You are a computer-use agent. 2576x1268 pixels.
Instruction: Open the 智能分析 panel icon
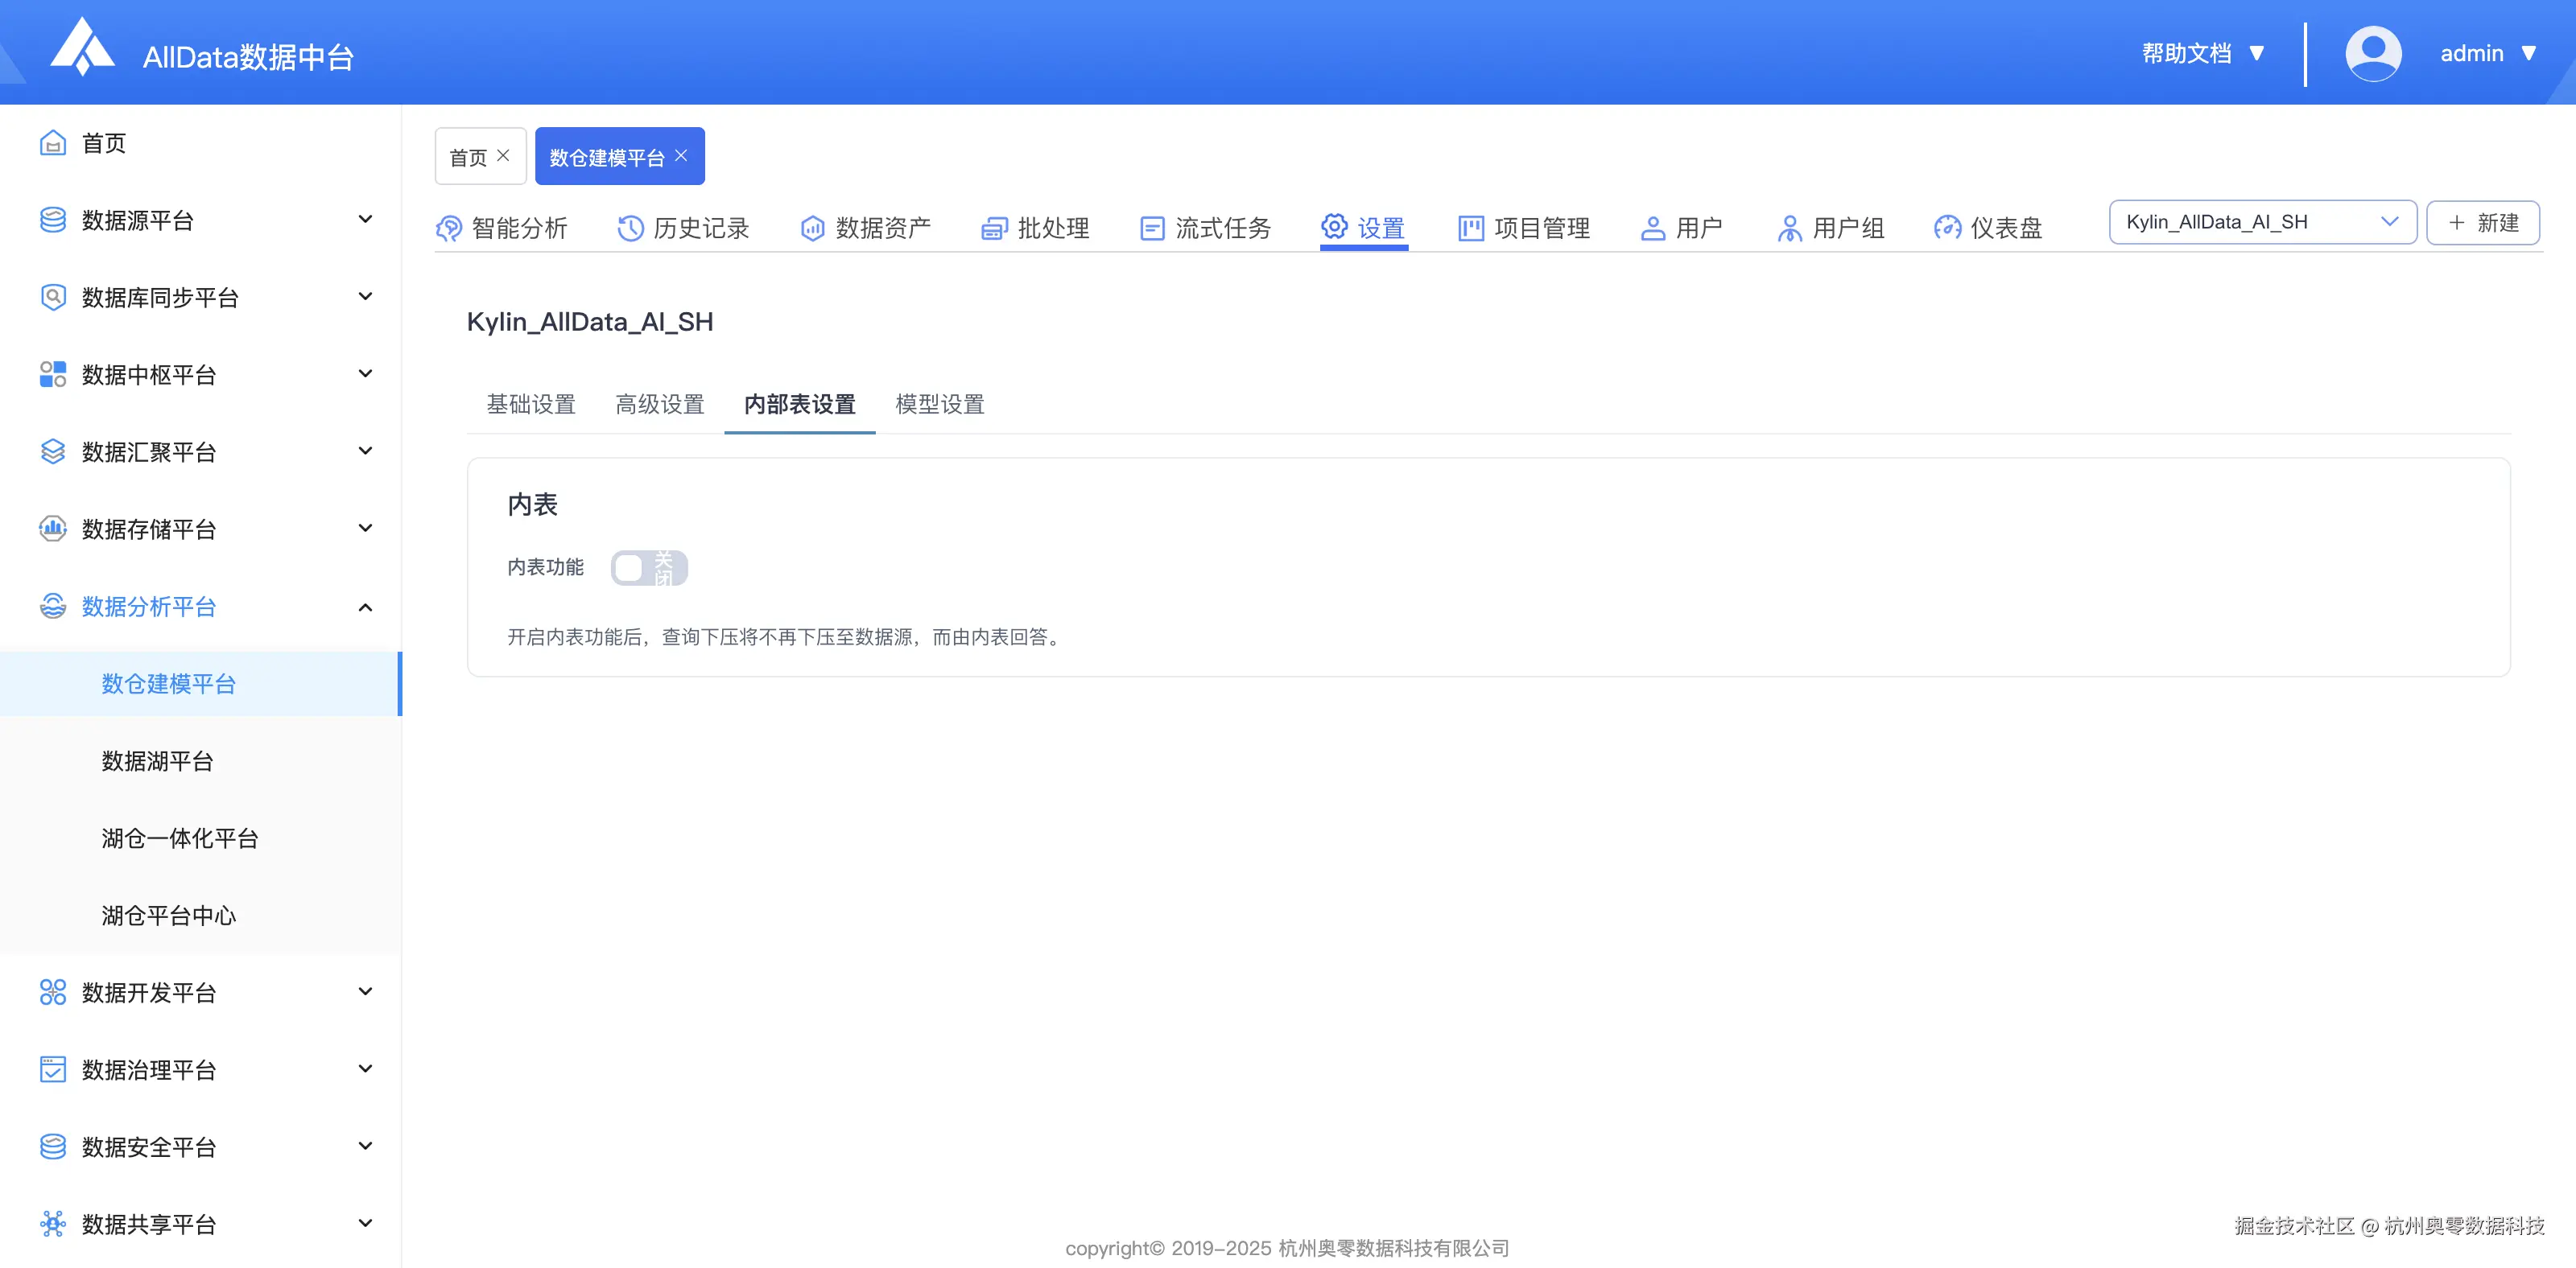tap(449, 227)
